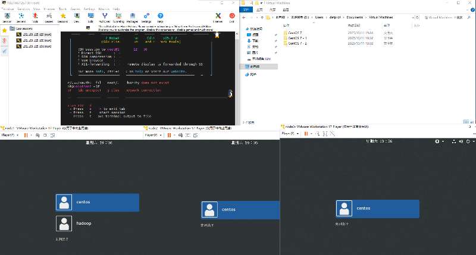Pause the node2 VMware virtual machine

coord(169,135)
